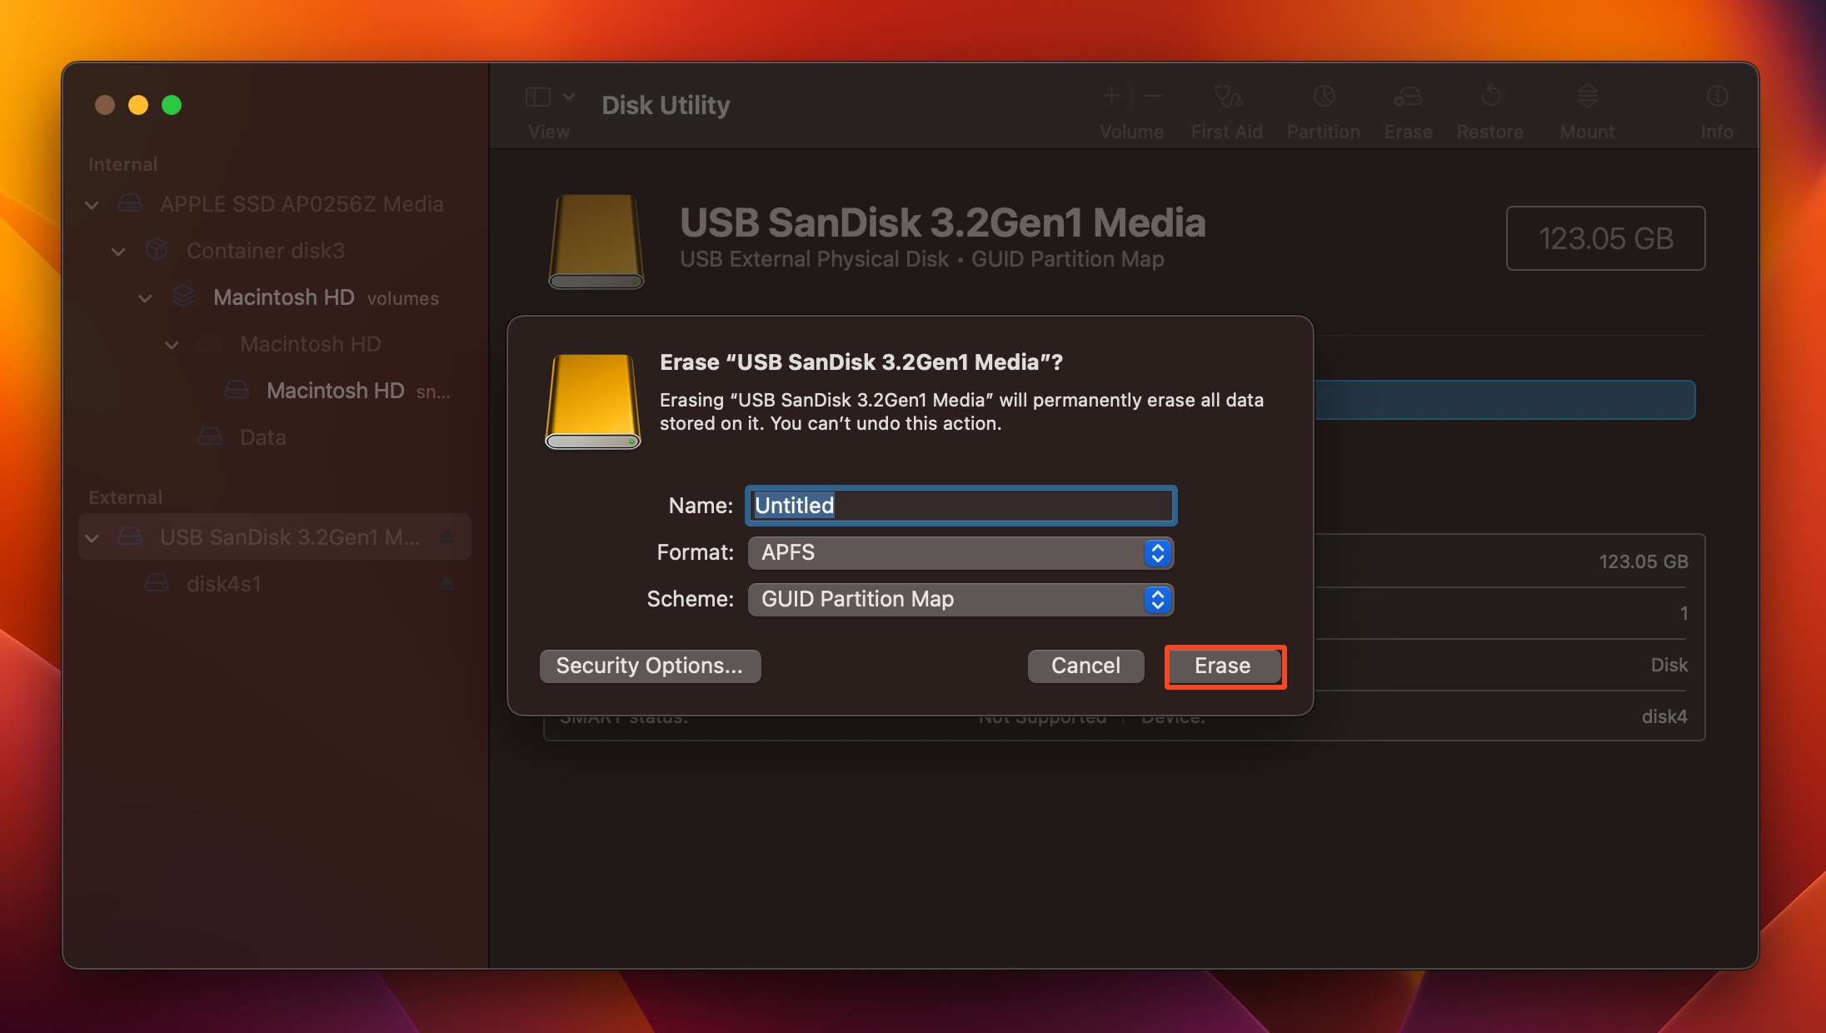This screenshot has width=1826, height=1033.
Task: Collapse the Macintosh HD volumes chevron
Action: [x=145, y=298]
